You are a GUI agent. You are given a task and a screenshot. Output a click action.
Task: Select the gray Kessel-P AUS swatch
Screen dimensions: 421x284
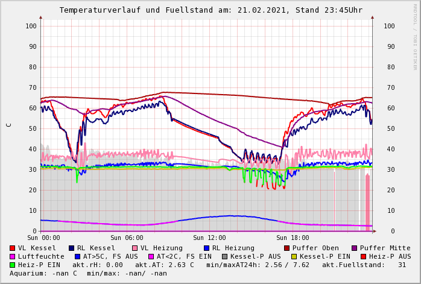pyautogui.click(x=225, y=256)
